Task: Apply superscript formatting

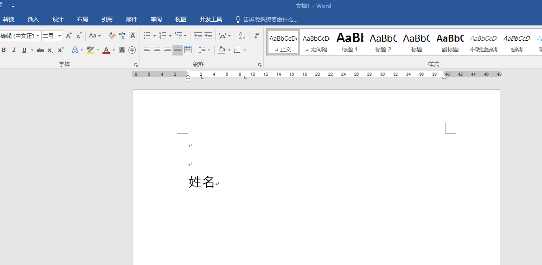Action: click(60, 50)
